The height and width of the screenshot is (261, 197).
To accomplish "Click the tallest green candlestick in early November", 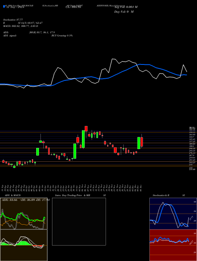I will (x=83, y=139).
